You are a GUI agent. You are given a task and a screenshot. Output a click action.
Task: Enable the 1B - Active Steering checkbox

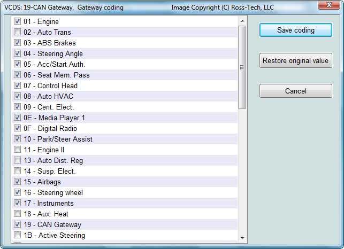[17, 235]
